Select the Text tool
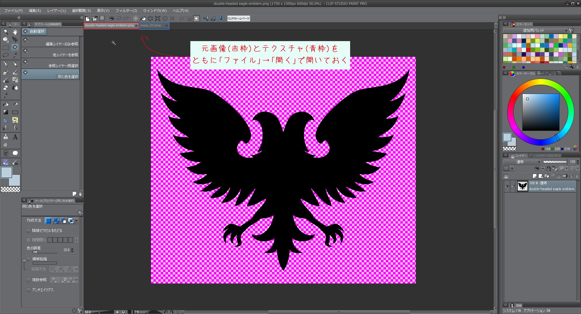Image resolution: width=581 pixels, height=314 pixels. click(15, 137)
